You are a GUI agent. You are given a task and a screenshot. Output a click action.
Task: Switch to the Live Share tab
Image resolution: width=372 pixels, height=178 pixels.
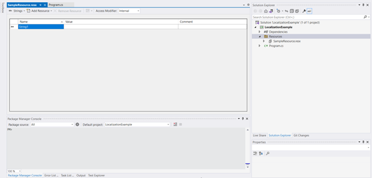point(259,135)
